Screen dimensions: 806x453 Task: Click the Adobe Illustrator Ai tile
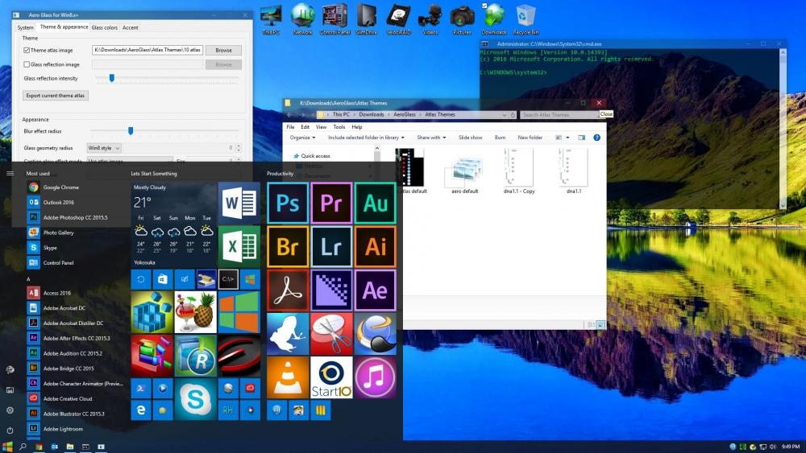coord(376,246)
